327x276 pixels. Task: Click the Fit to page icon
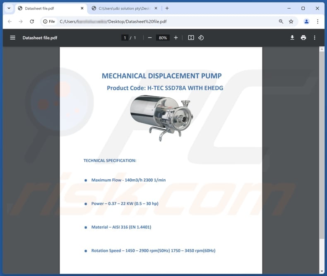(191, 38)
